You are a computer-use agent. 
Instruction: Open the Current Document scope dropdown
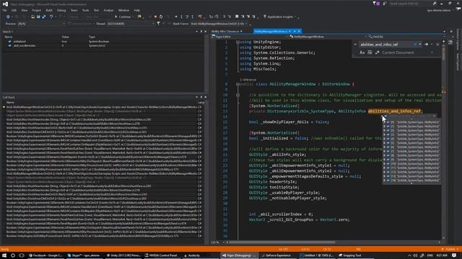pos(408,53)
